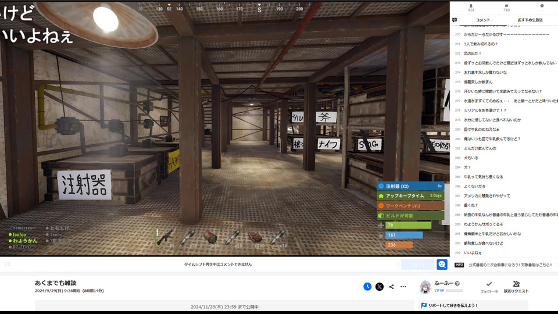Click the LV 49 level progress bar

[x=455, y=291]
